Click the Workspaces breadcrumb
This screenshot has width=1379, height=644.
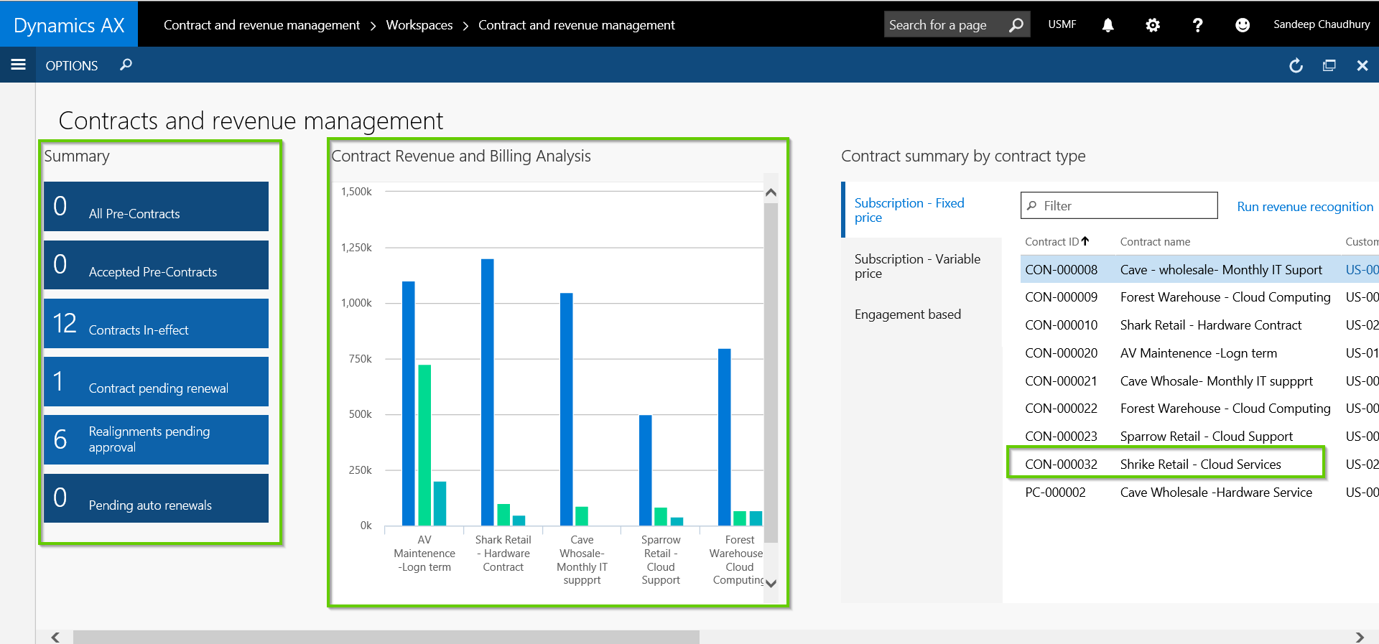[419, 25]
